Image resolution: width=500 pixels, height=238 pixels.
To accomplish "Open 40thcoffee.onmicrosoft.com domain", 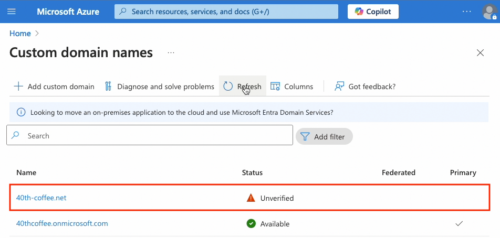I will pos(62,223).
